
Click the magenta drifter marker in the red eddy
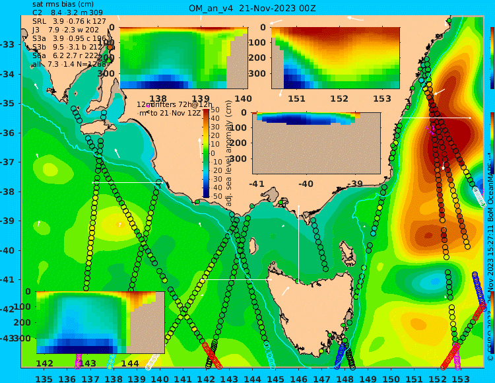click(x=430, y=130)
